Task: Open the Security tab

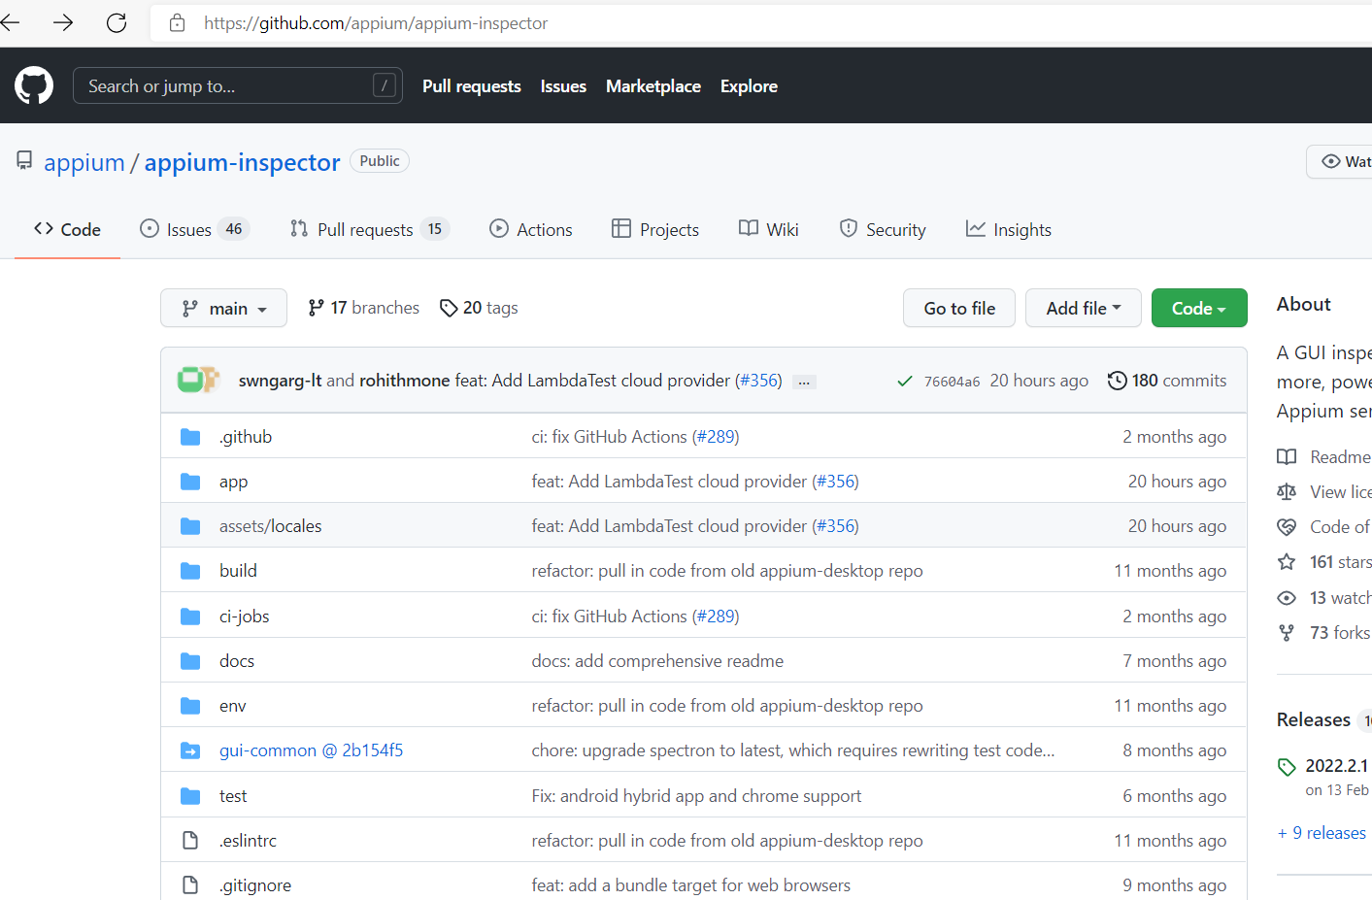Action: [883, 229]
